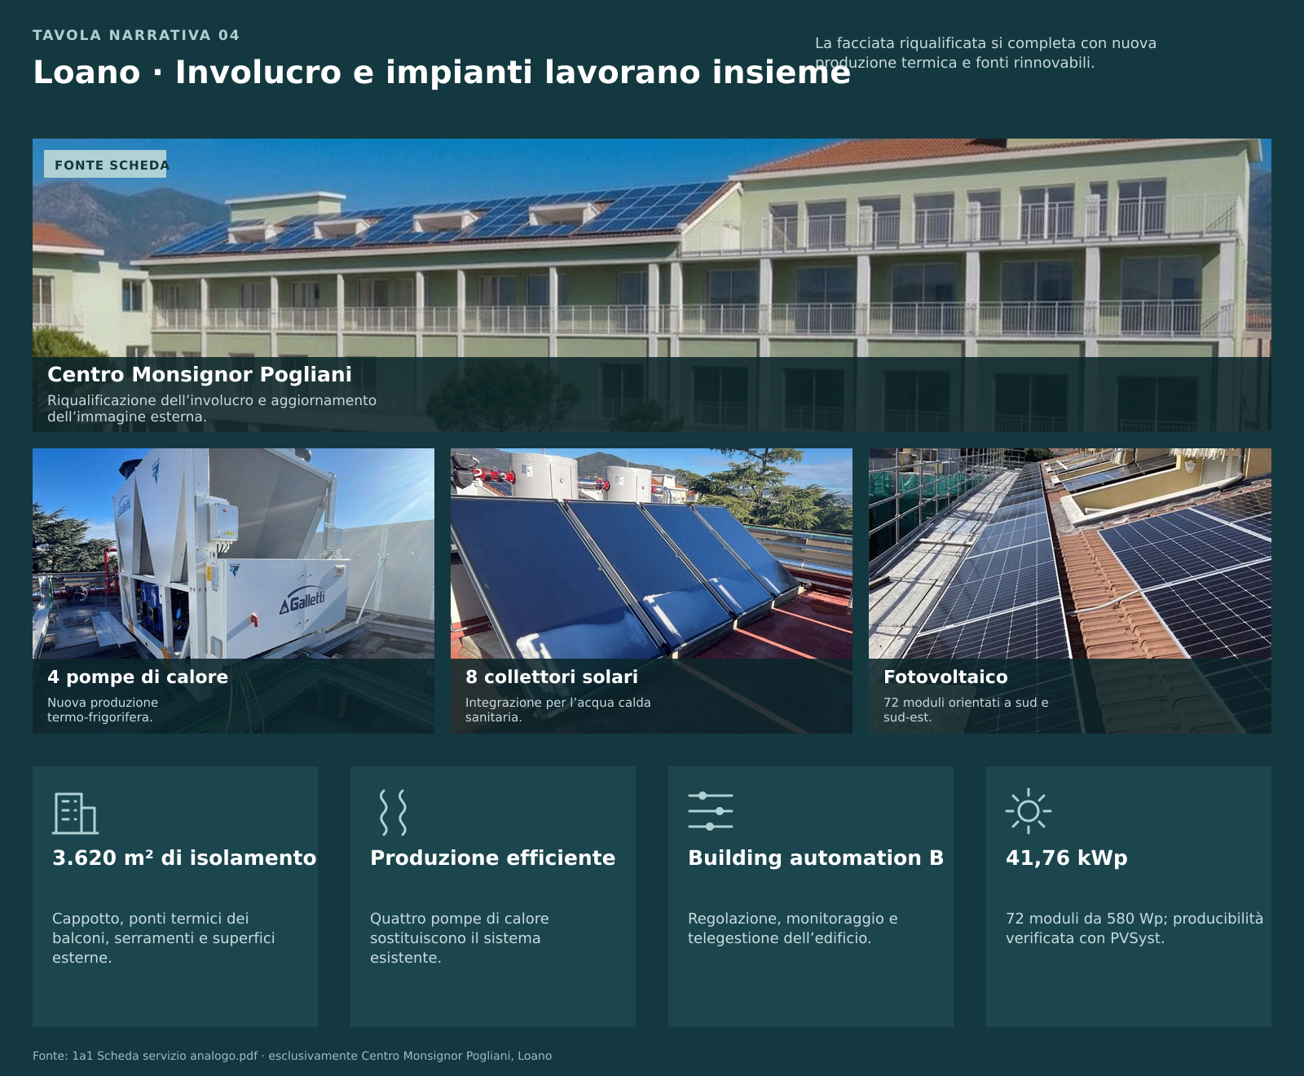Click the main title Loano · Involucro e impianti
Screen dimensions: 1304x1076
click(442, 72)
